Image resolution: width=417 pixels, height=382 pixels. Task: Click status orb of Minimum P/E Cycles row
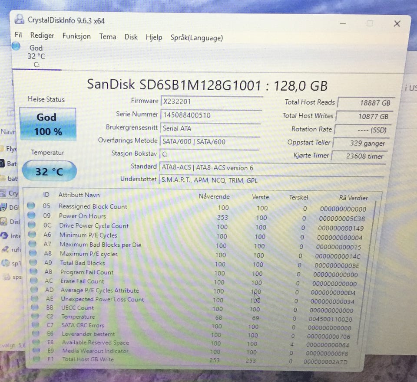32,234
